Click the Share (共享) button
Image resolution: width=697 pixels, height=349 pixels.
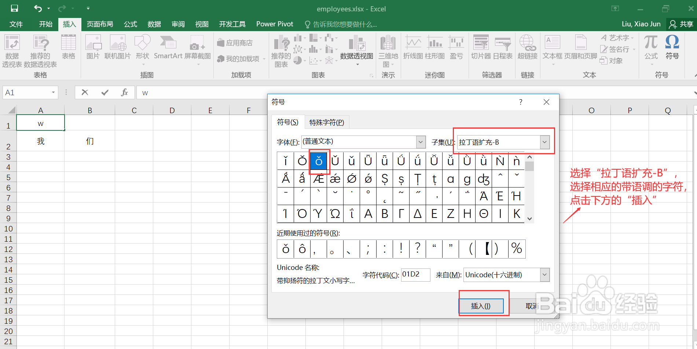[681, 24]
